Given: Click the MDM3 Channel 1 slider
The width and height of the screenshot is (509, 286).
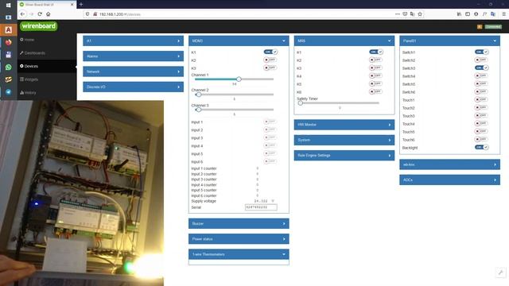Looking at the screenshot, I should (234, 79).
